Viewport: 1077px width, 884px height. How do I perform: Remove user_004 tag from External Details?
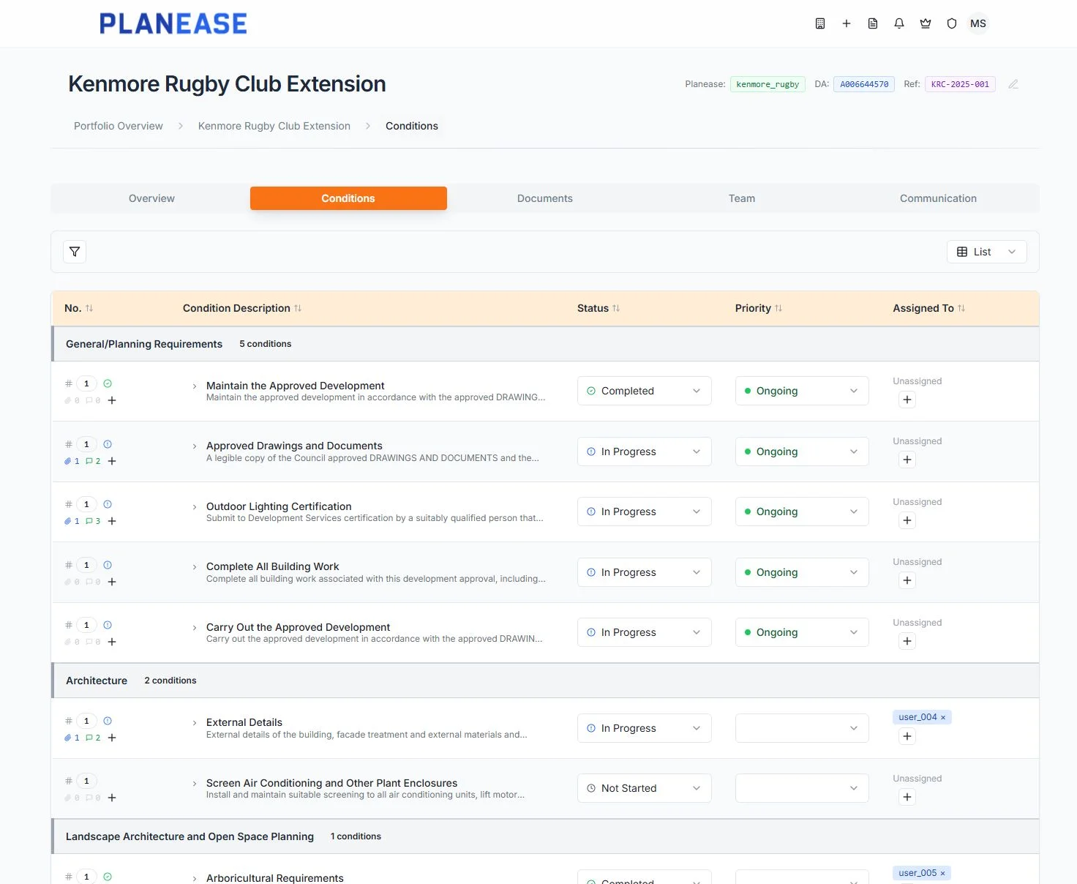pyautogui.click(x=943, y=717)
